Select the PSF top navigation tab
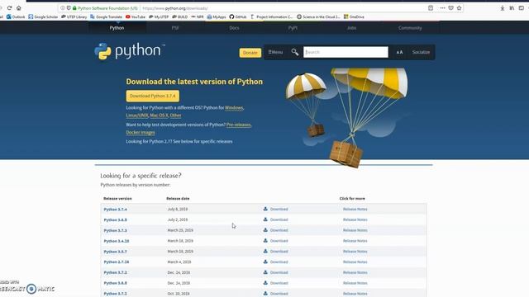The width and height of the screenshot is (529, 297). tap(175, 28)
